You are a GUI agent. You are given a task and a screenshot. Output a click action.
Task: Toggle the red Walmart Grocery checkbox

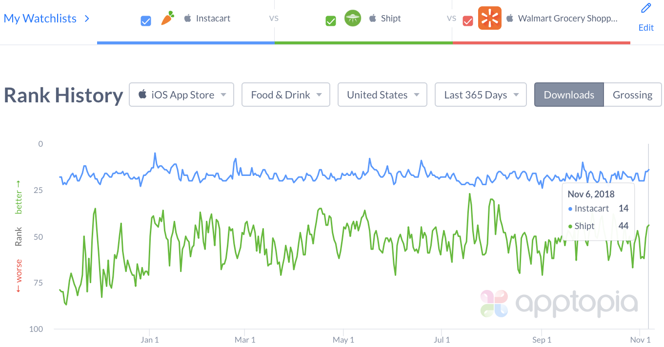tap(467, 21)
